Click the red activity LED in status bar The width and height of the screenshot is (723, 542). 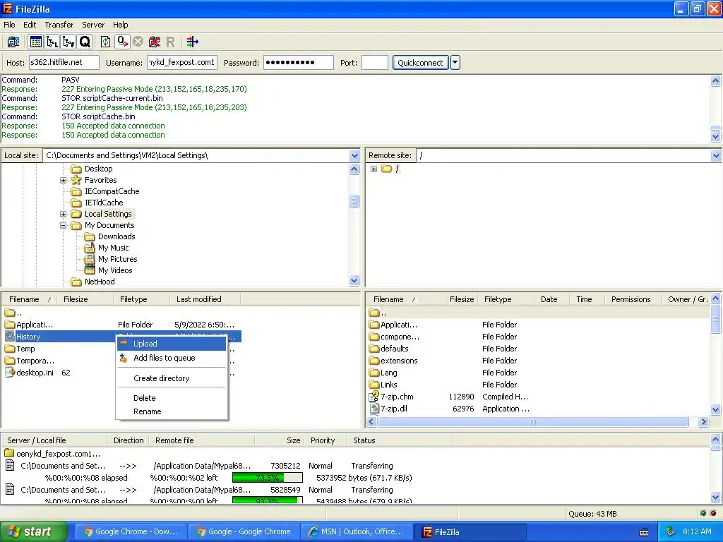(713, 513)
